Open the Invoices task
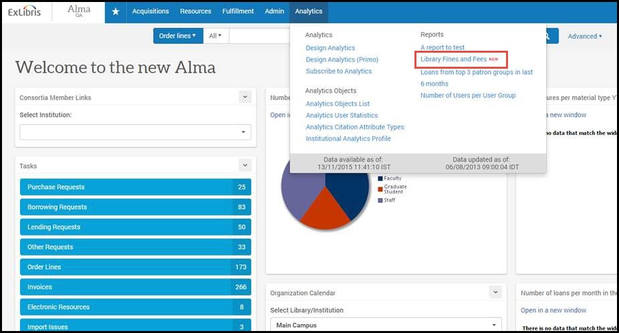 click(136, 287)
